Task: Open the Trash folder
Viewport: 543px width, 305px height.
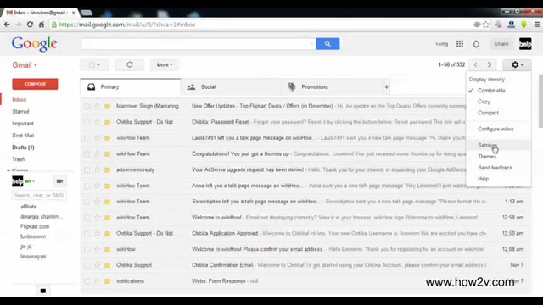Action: click(x=19, y=159)
